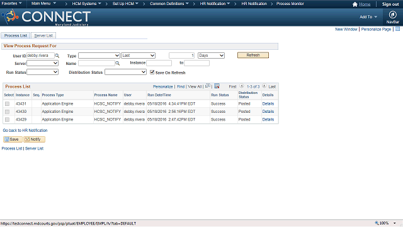Open Details for instance 43430
The image size is (403, 227).
click(x=268, y=112)
